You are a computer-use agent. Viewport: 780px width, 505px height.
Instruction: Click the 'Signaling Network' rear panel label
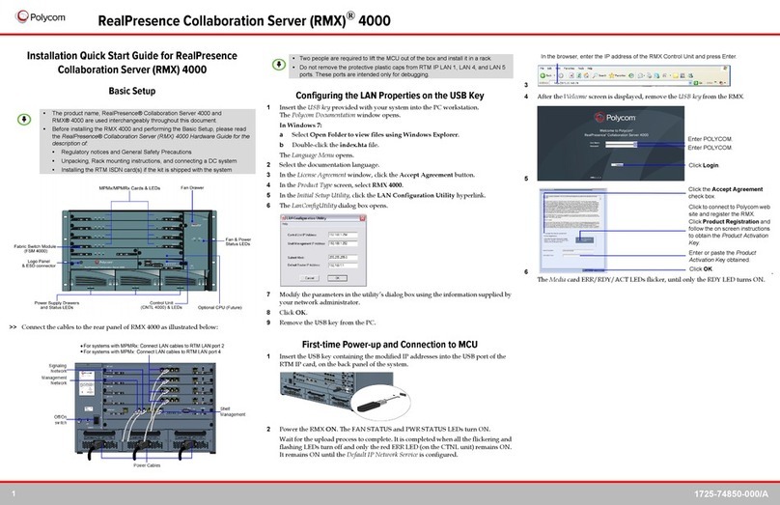[58, 368]
